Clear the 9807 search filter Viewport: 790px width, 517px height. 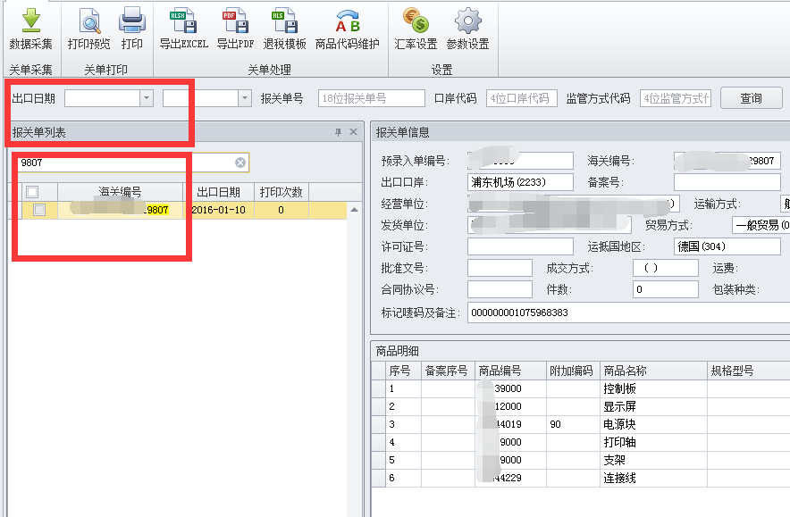pyautogui.click(x=240, y=163)
